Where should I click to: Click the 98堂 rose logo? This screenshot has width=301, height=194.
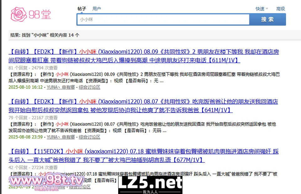tap(31, 14)
